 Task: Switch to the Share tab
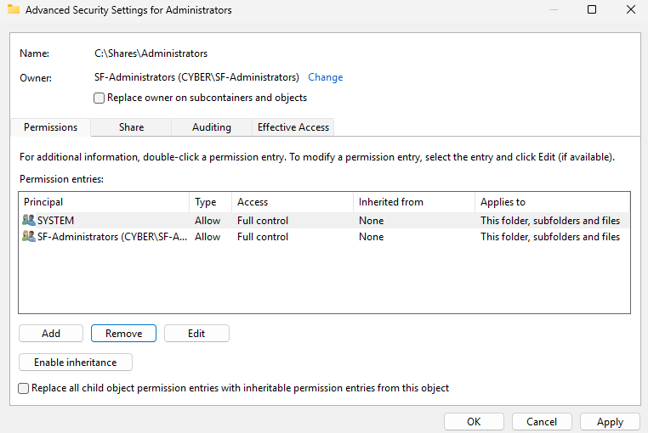pyautogui.click(x=131, y=127)
